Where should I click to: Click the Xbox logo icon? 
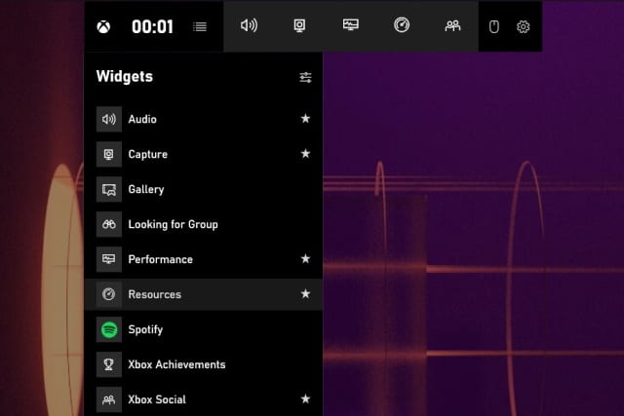pyautogui.click(x=103, y=26)
